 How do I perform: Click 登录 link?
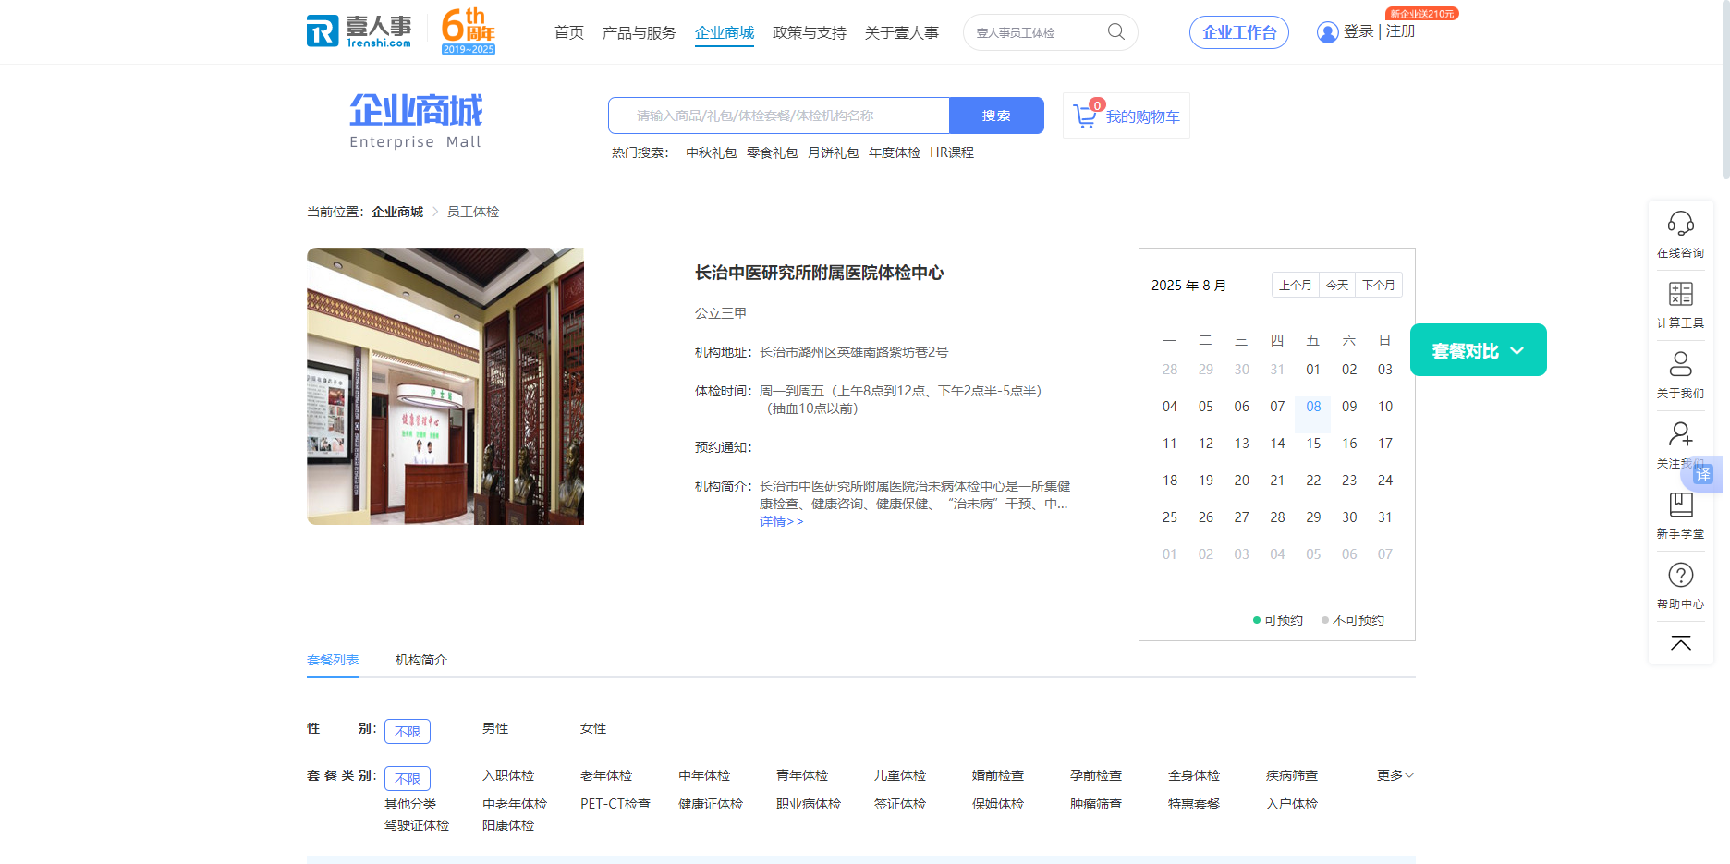(x=1358, y=31)
